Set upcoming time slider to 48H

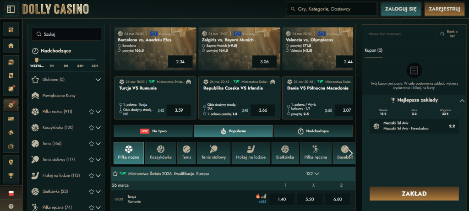[94, 65]
